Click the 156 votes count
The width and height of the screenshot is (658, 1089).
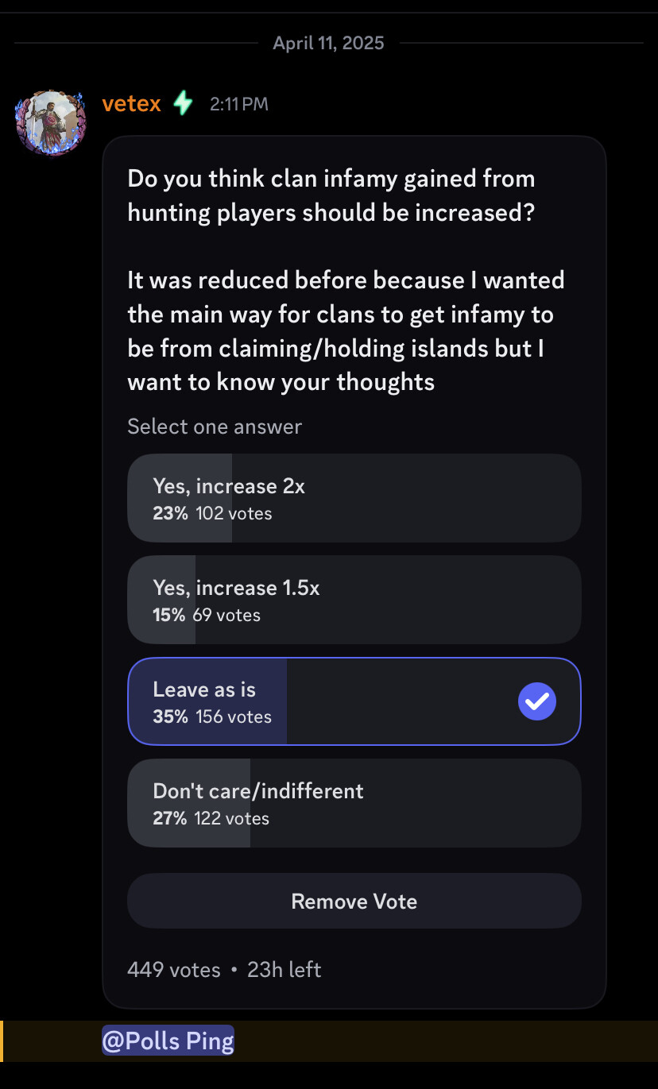coord(234,716)
